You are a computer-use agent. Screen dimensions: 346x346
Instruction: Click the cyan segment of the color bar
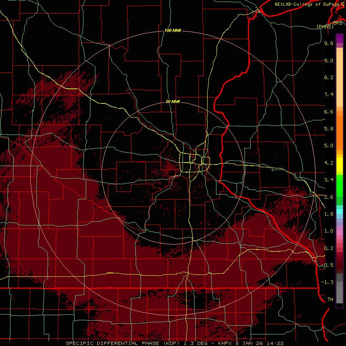click(339, 211)
